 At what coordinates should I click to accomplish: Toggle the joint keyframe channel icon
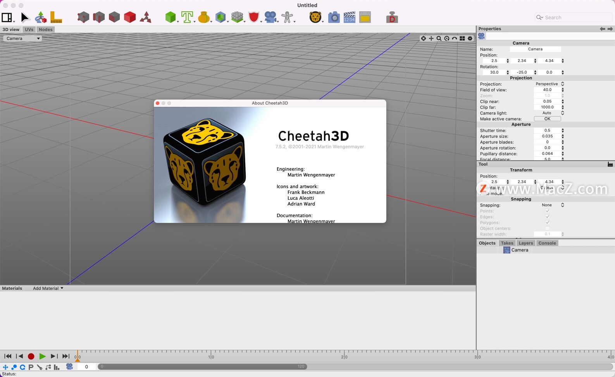[40, 367]
